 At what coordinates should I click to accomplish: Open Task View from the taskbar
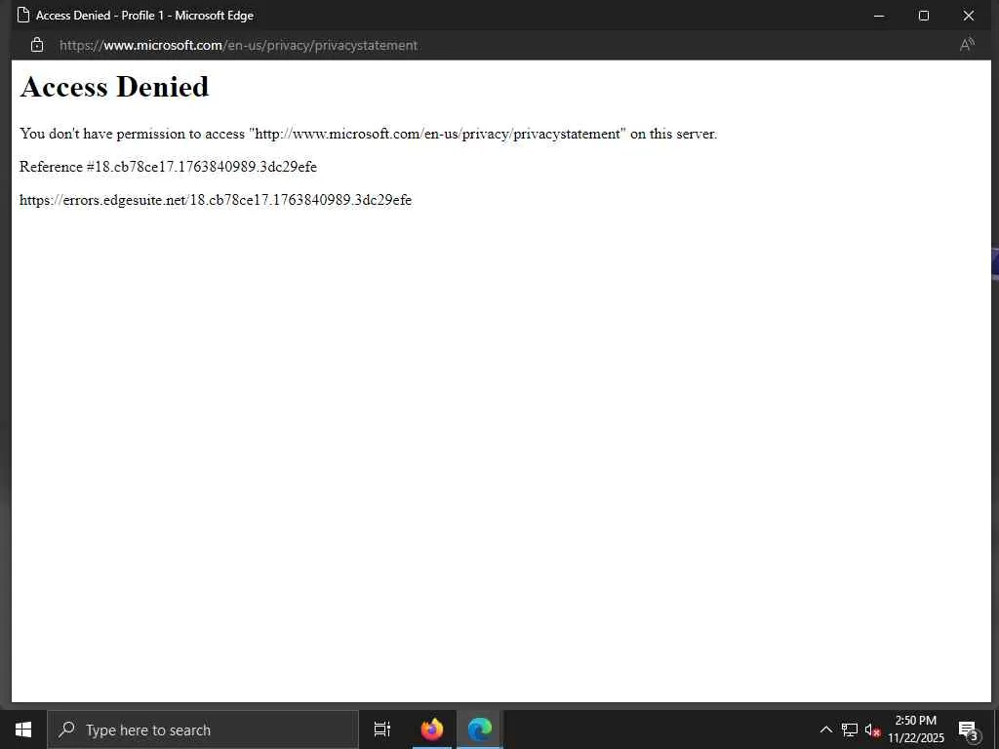point(382,729)
